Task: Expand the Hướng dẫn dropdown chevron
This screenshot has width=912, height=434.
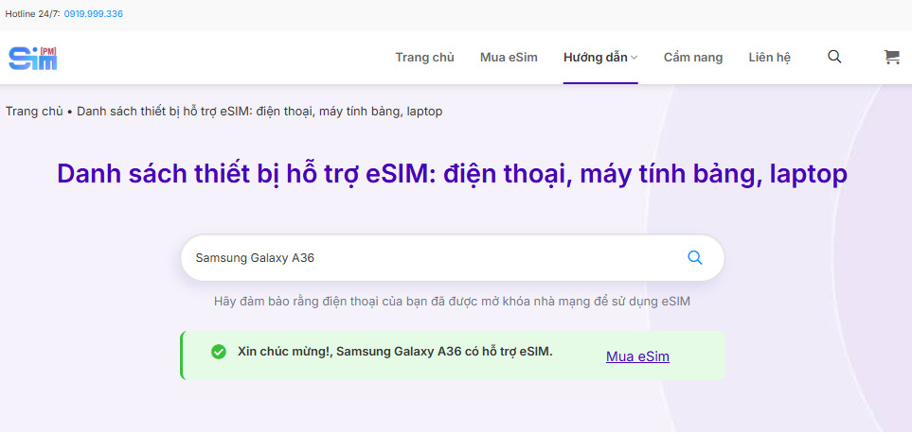Action: 634,58
